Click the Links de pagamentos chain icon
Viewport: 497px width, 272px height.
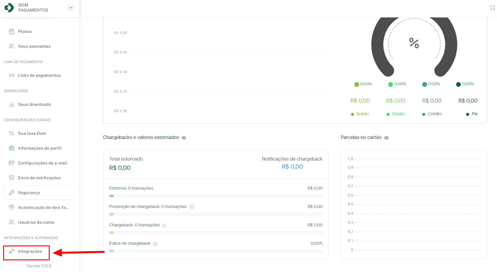coord(12,75)
